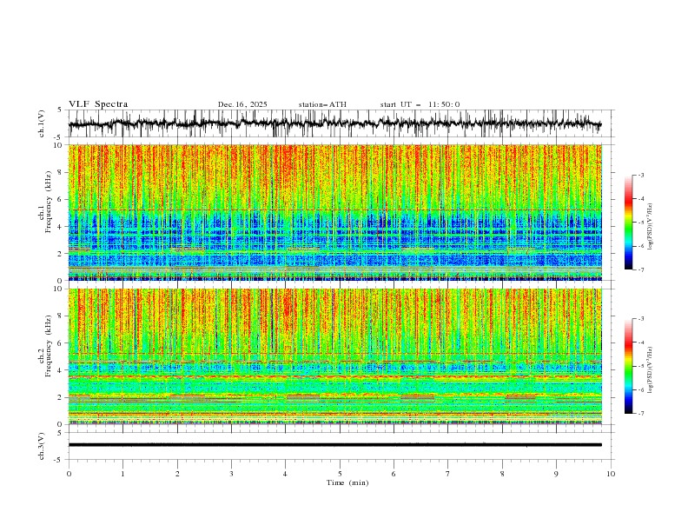Screen dimensions: 688x532
Task: Click the ch.3 flat black waveform trace
Action: click(334, 445)
